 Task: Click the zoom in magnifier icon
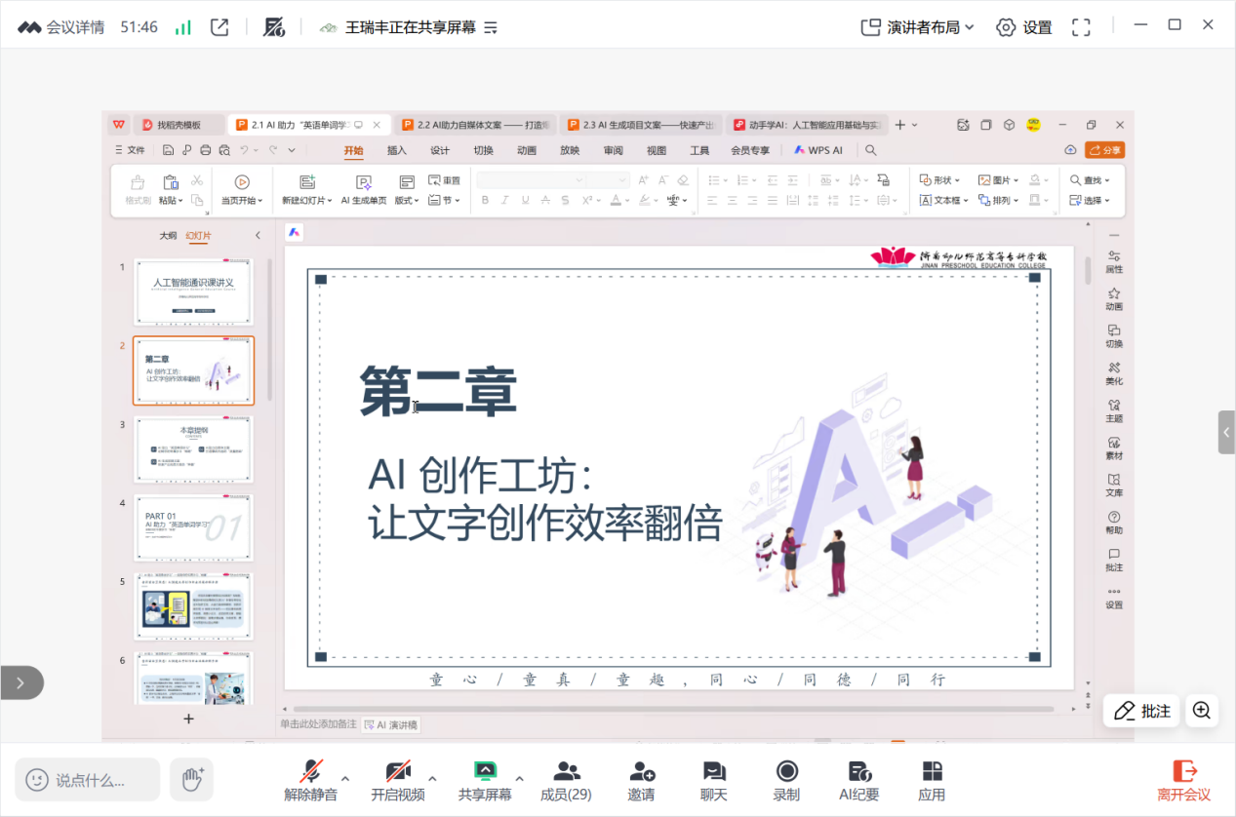pos(1202,711)
